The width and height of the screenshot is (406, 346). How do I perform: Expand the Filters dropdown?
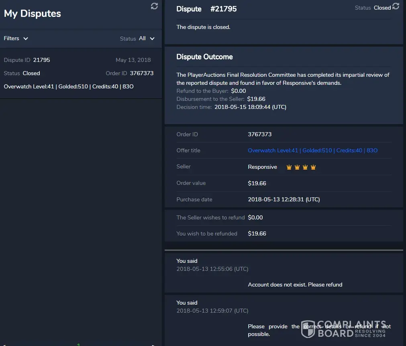(x=16, y=39)
